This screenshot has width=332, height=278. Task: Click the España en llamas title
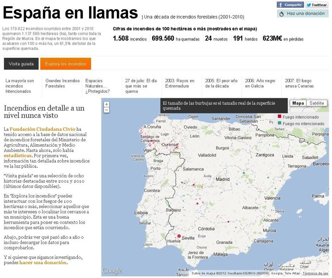coord(70,13)
